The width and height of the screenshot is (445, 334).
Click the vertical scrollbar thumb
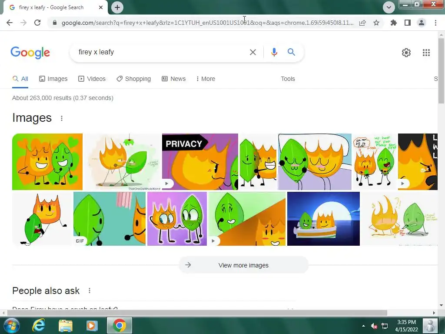tap(441, 70)
